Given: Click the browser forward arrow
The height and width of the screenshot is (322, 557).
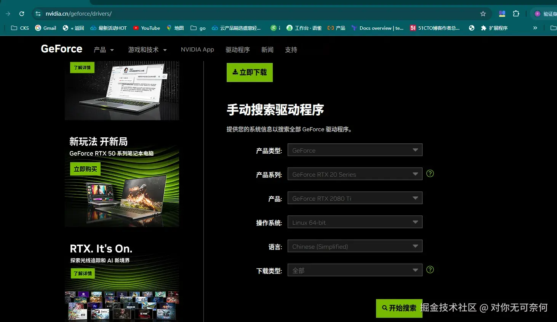Looking at the screenshot, I should point(8,14).
